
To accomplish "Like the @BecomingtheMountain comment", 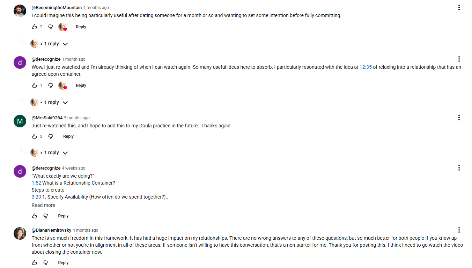I will click(35, 27).
